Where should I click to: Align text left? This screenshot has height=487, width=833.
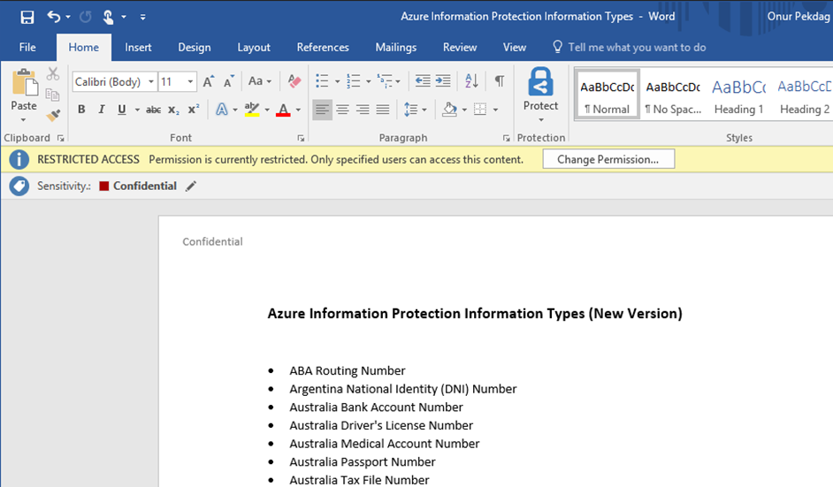coord(322,110)
